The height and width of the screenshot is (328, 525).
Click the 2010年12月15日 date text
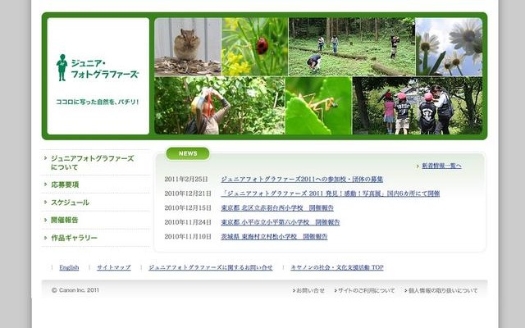click(x=188, y=207)
